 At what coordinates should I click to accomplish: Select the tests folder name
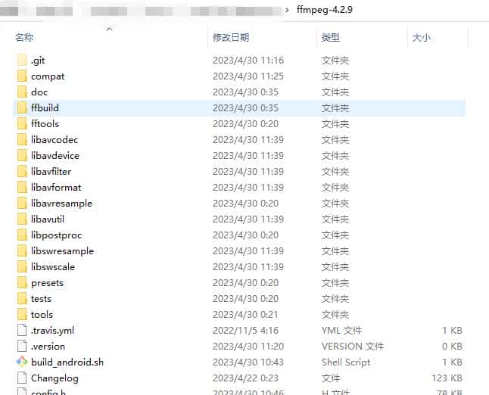click(x=41, y=299)
